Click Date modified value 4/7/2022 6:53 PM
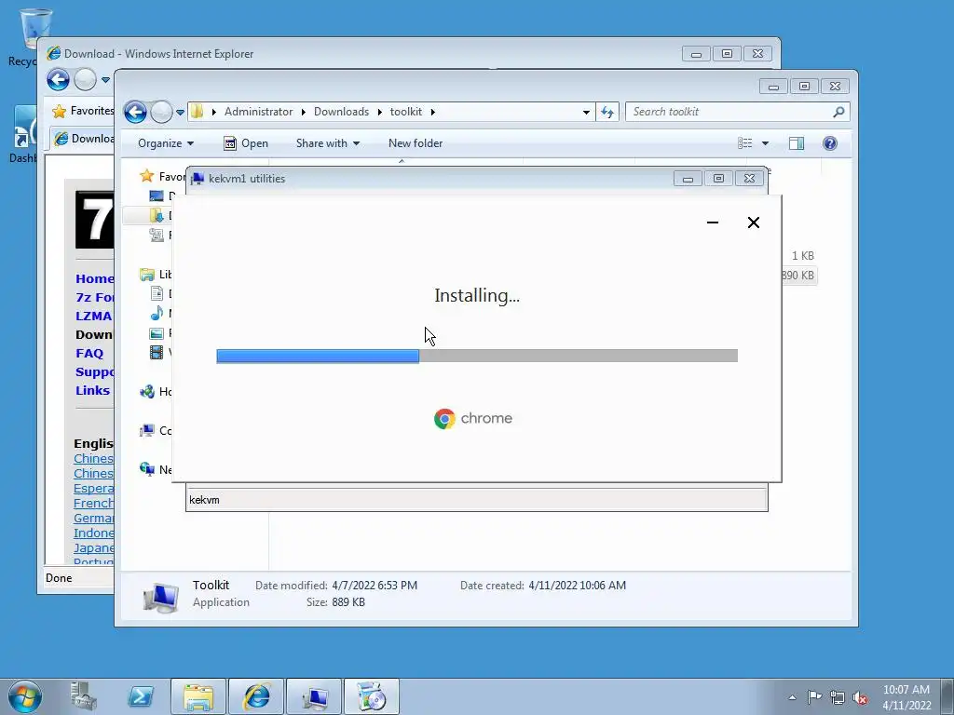Image resolution: width=954 pixels, height=715 pixels. coord(375,586)
